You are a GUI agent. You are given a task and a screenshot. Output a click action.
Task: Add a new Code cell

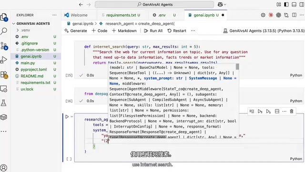click(x=100, y=31)
